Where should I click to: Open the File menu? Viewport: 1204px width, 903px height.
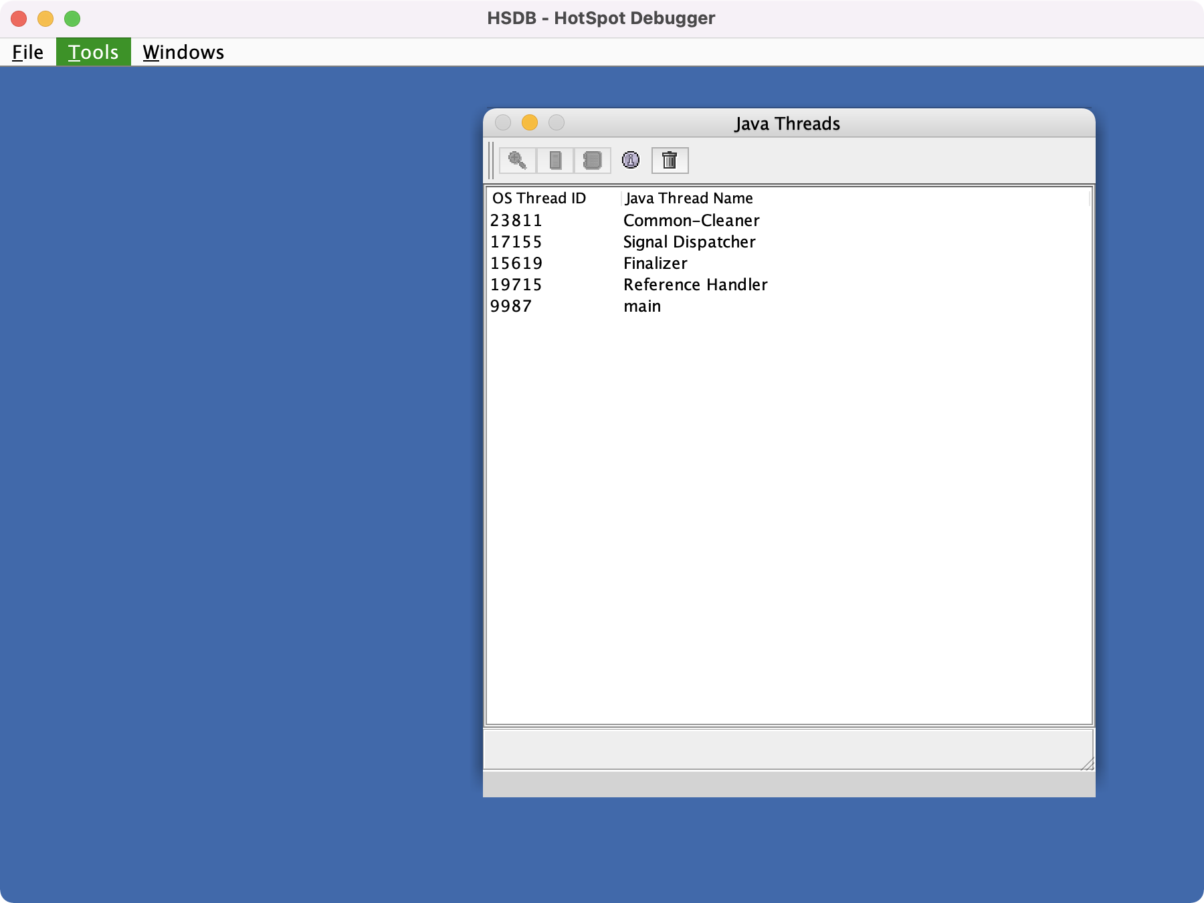pyautogui.click(x=28, y=52)
